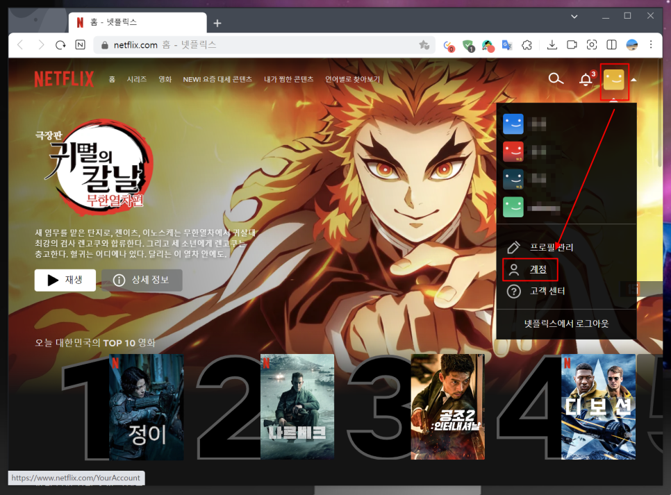Toggle the browser side panel icon
The image size is (671, 495).
[611, 44]
